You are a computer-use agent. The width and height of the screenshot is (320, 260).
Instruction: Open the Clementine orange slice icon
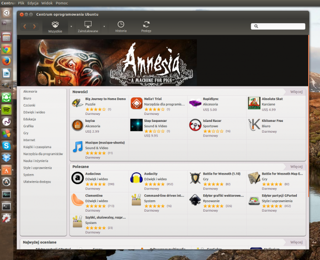click(78, 200)
